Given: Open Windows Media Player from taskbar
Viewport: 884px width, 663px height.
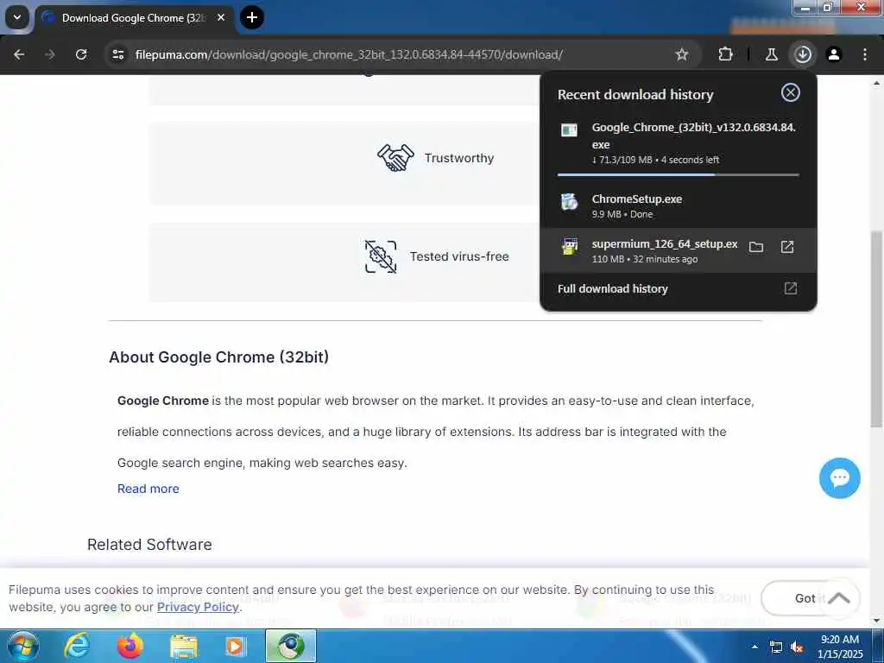Looking at the screenshot, I should click(x=236, y=646).
